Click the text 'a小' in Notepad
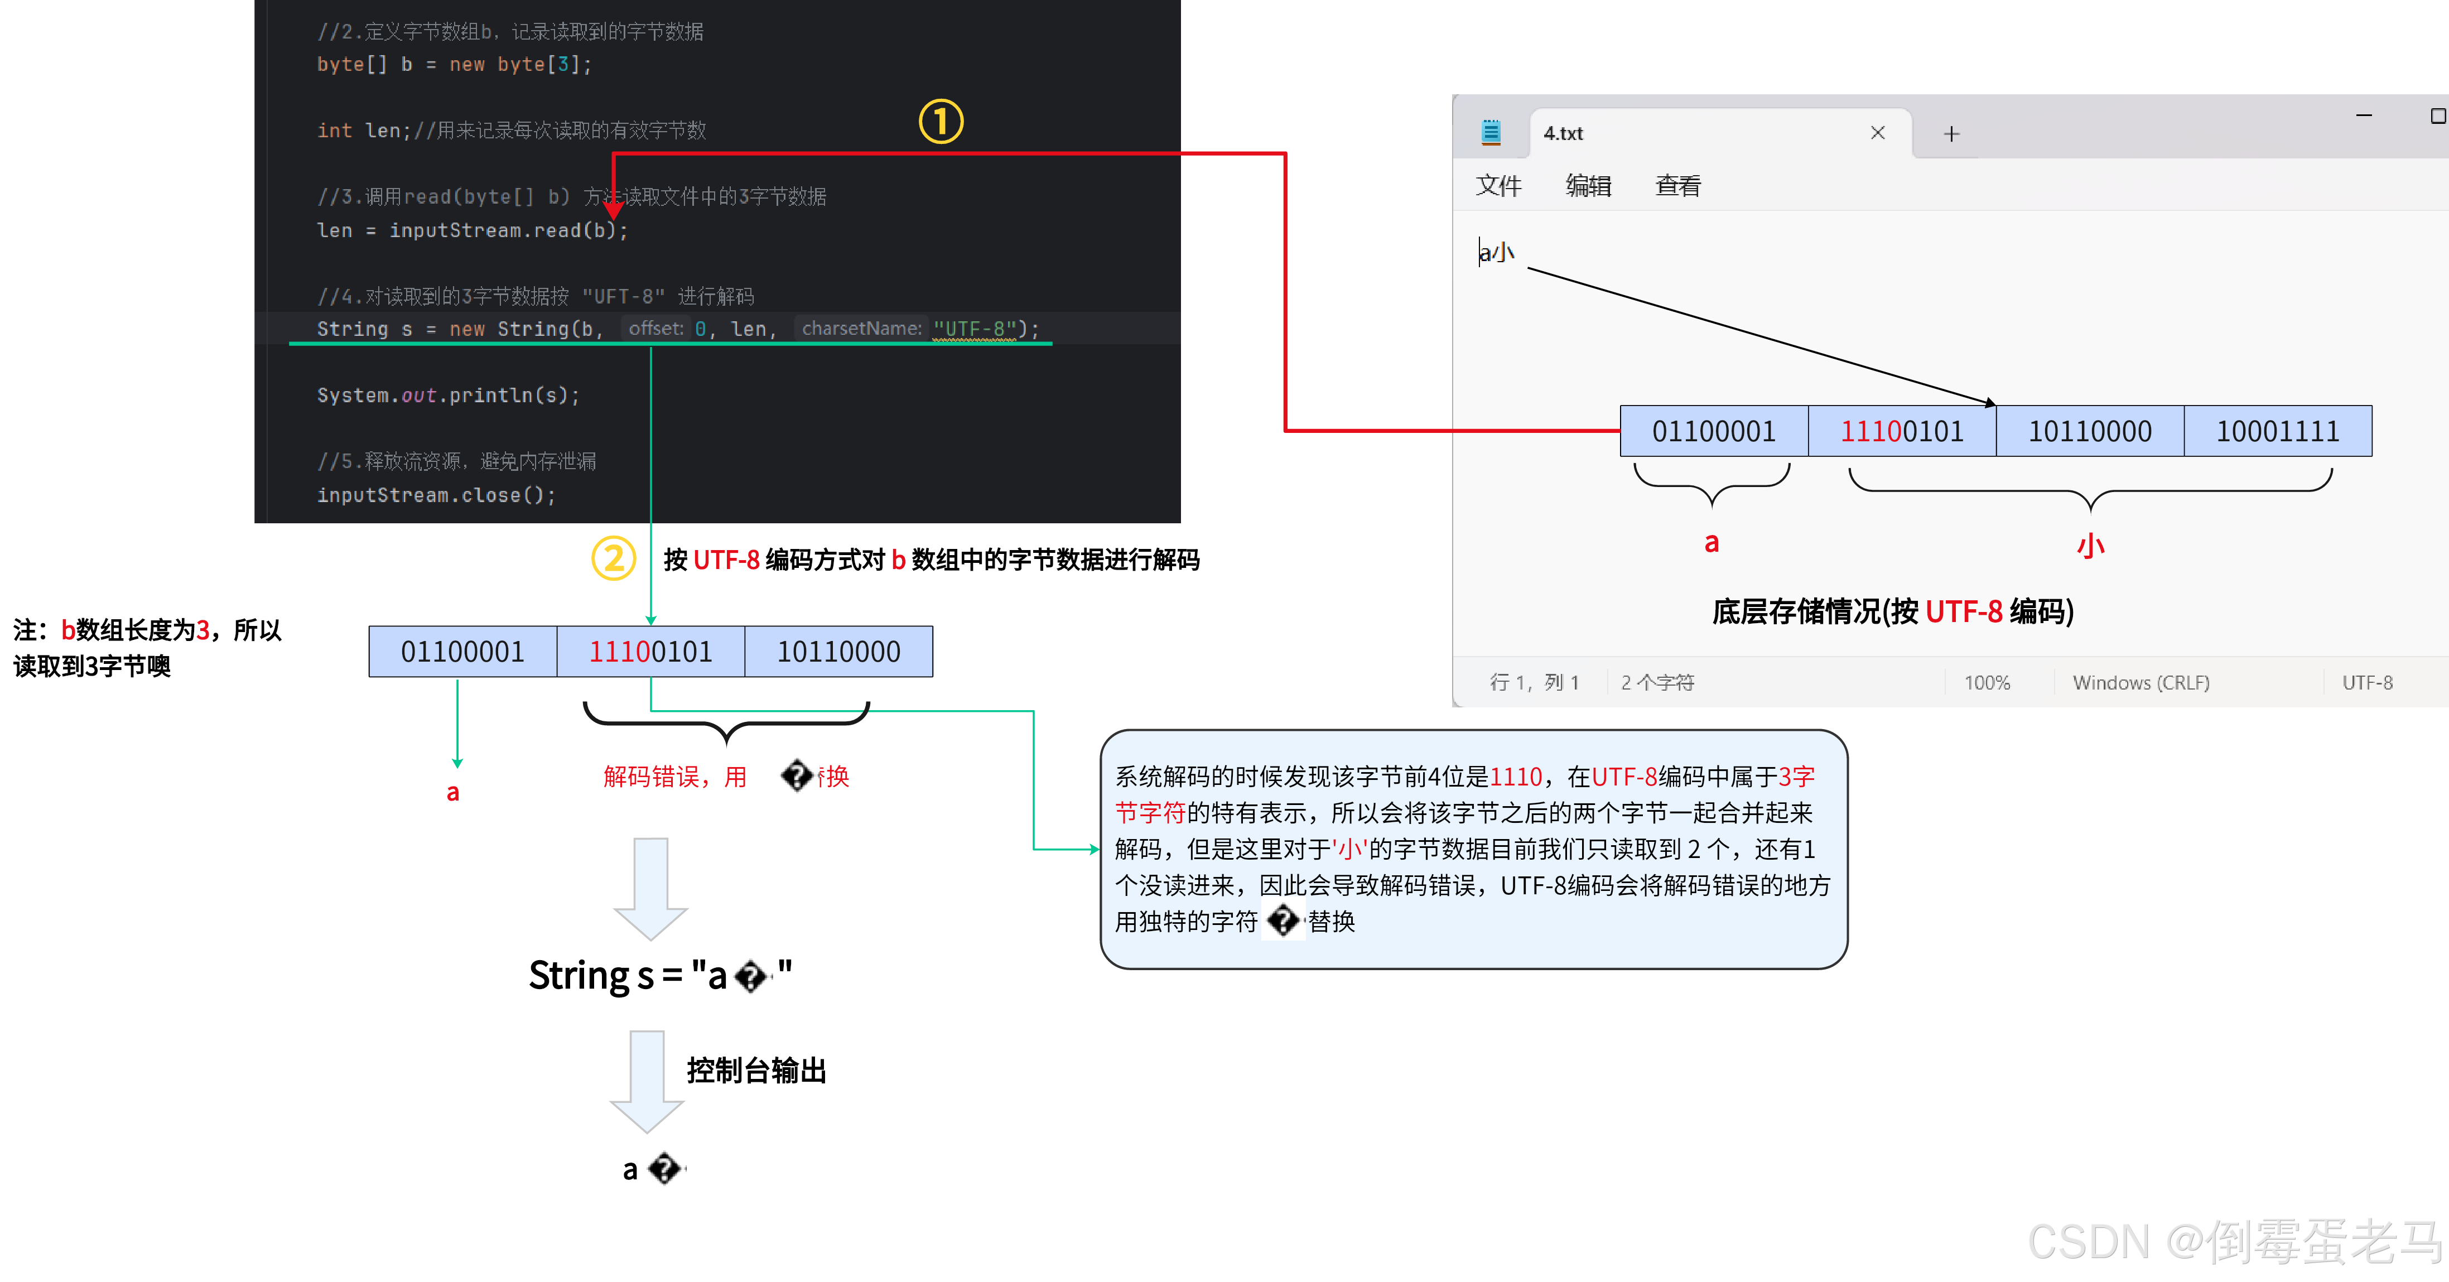Viewport: 2449px width, 1282px height. [1497, 252]
